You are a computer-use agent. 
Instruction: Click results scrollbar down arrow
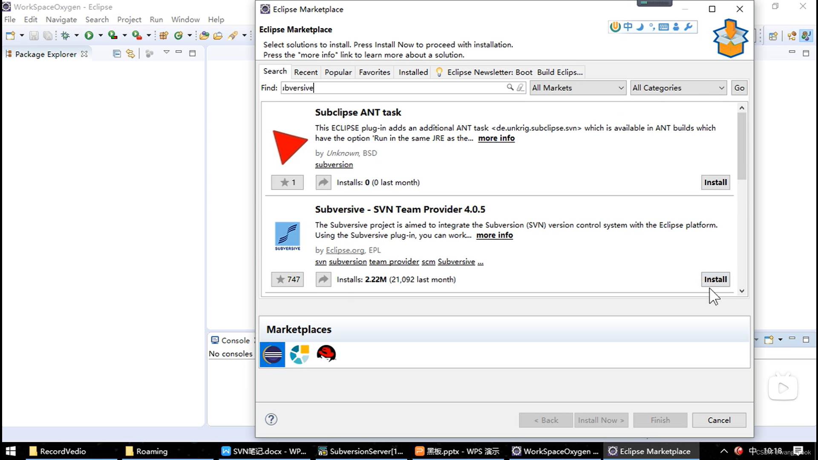742,291
